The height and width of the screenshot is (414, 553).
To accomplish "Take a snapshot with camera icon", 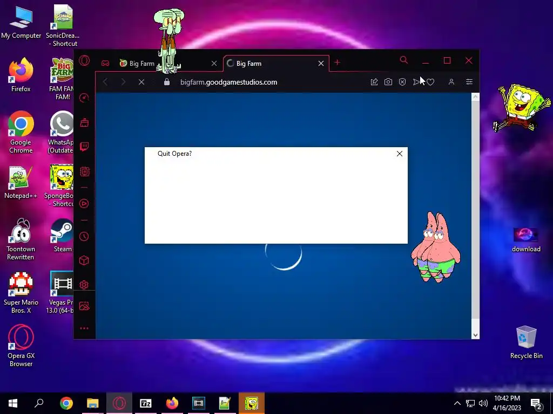I will [x=388, y=82].
